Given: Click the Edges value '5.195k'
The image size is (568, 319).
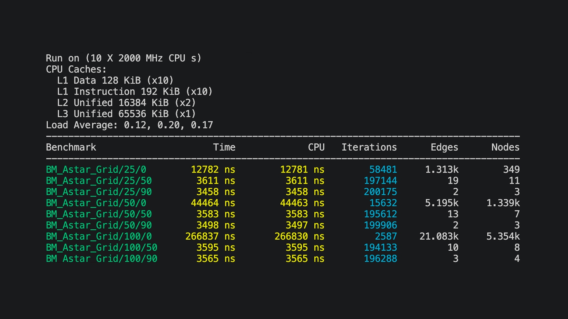Looking at the screenshot, I should point(442,203).
